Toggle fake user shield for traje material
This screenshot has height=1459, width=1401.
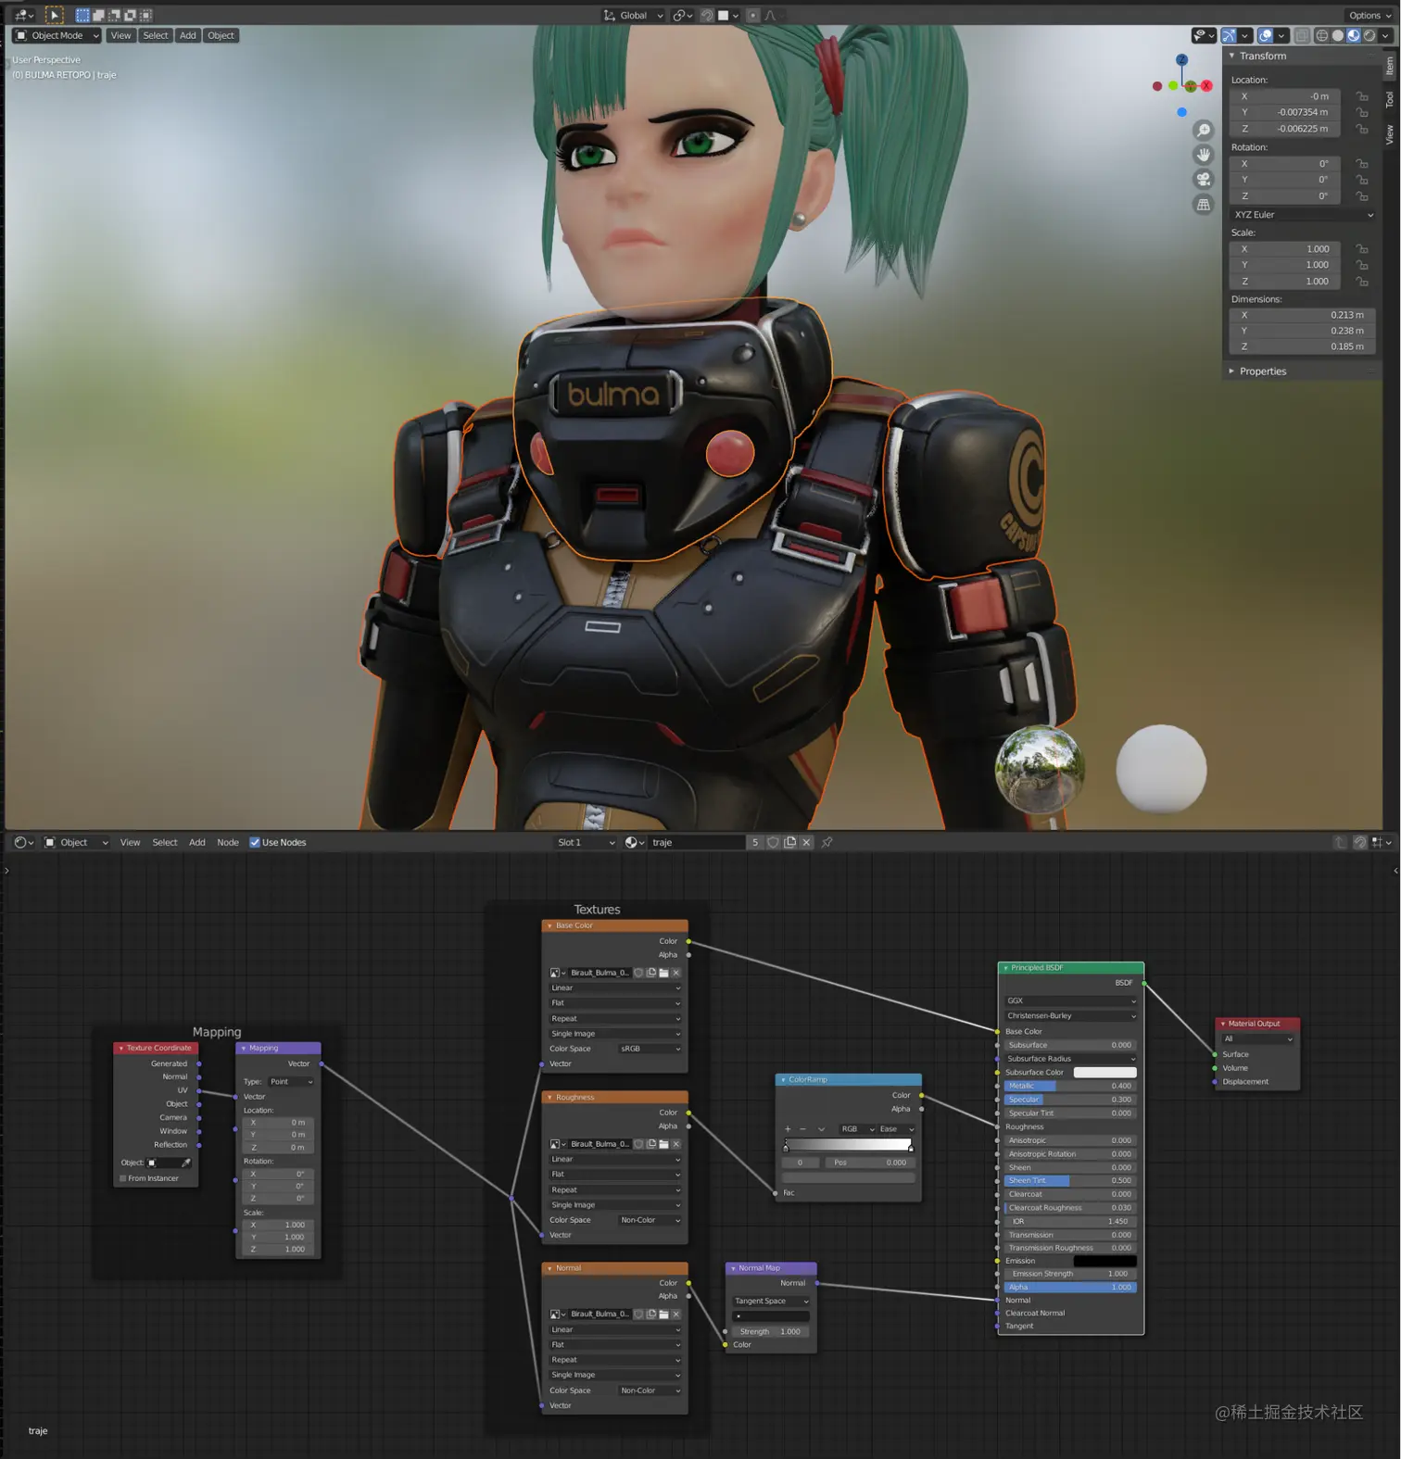[773, 842]
